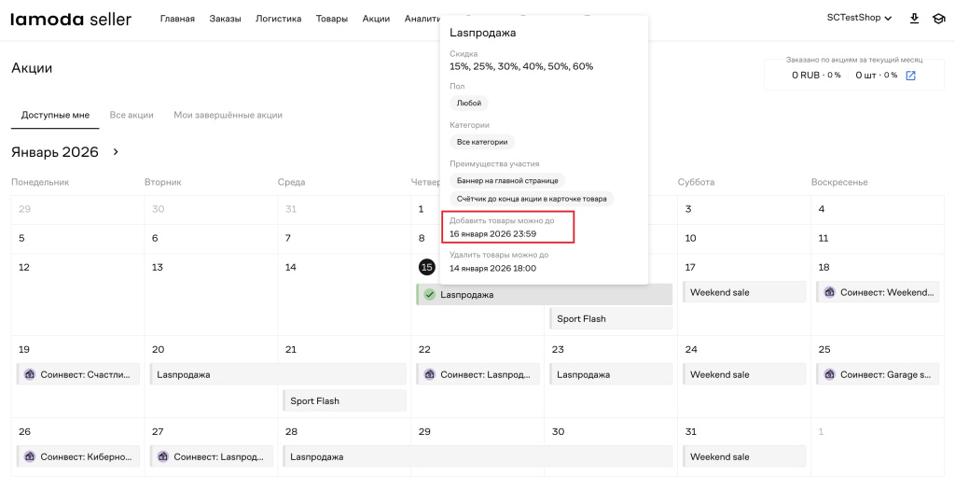955x490 pixels.
Task: Open the Логистика menu item
Action: [x=278, y=19]
